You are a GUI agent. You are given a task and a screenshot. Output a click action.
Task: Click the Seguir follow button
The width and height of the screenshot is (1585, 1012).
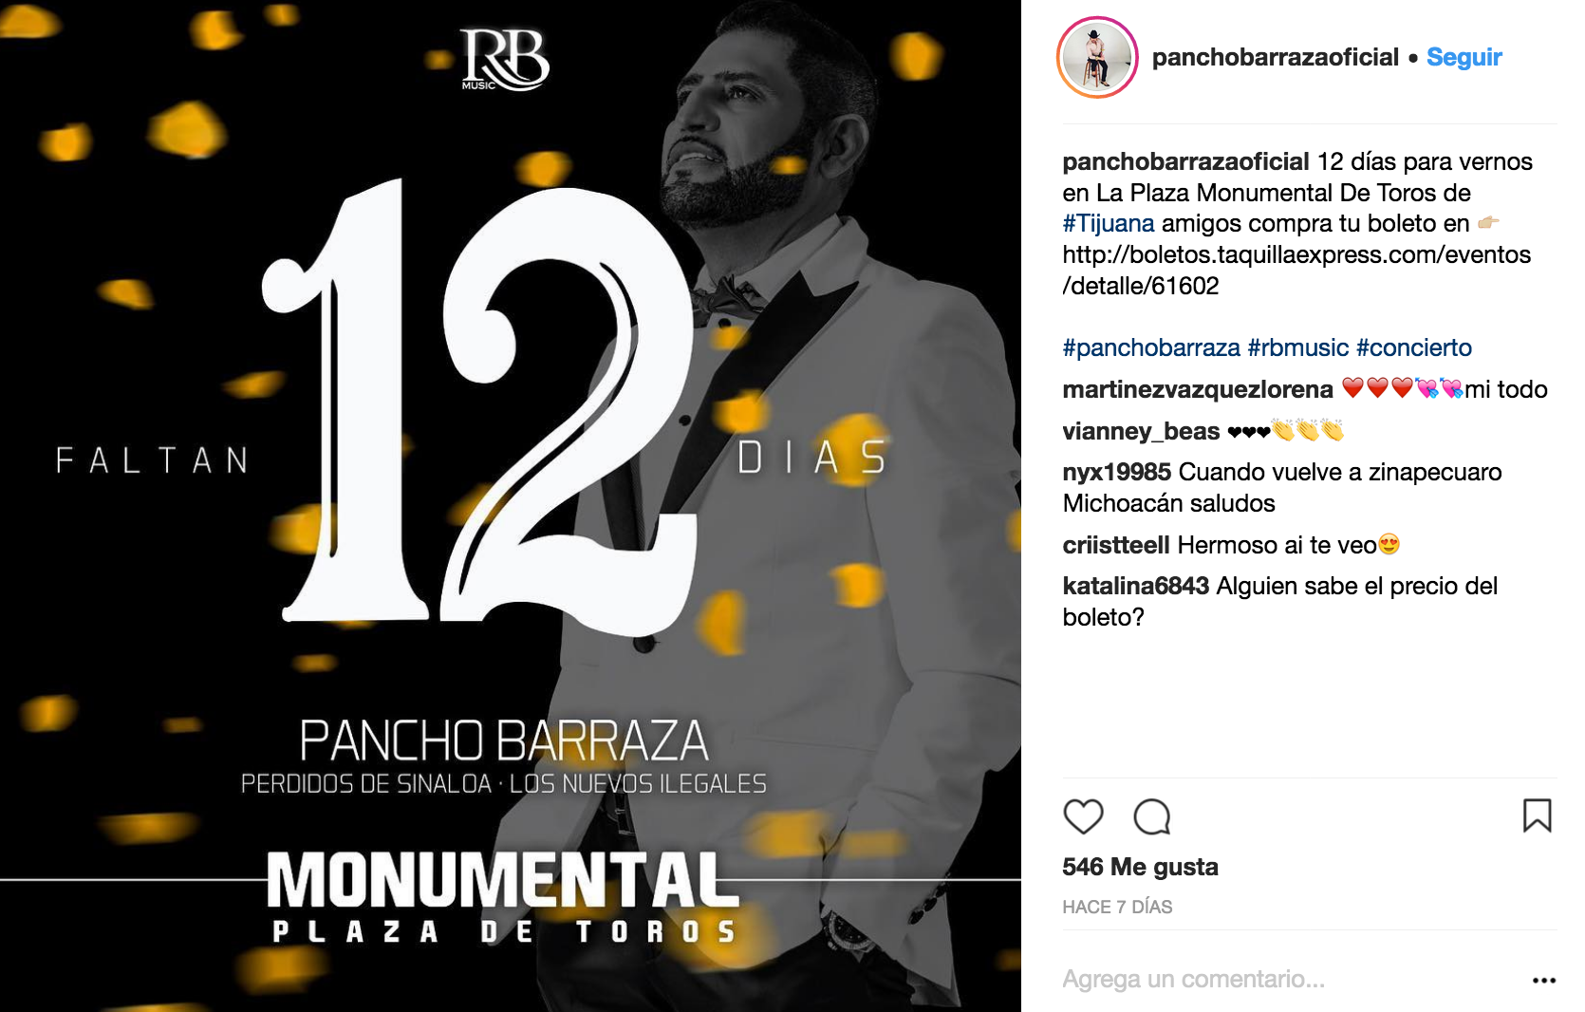coord(1464,57)
